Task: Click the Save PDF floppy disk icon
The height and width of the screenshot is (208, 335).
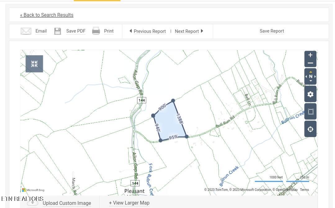Action: 58,31
